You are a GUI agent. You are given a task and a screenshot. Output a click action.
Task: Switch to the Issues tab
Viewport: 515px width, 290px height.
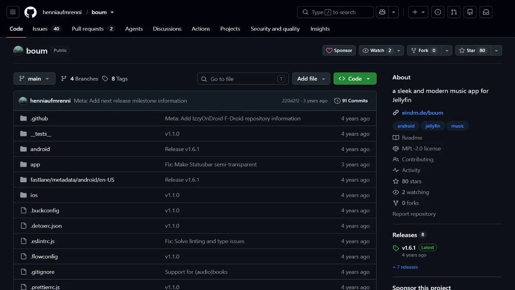coord(47,29)
